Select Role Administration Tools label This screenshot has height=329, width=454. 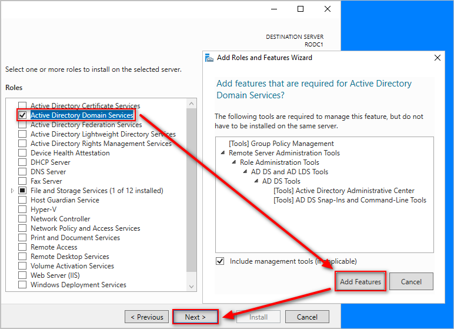tap(280, 162)
